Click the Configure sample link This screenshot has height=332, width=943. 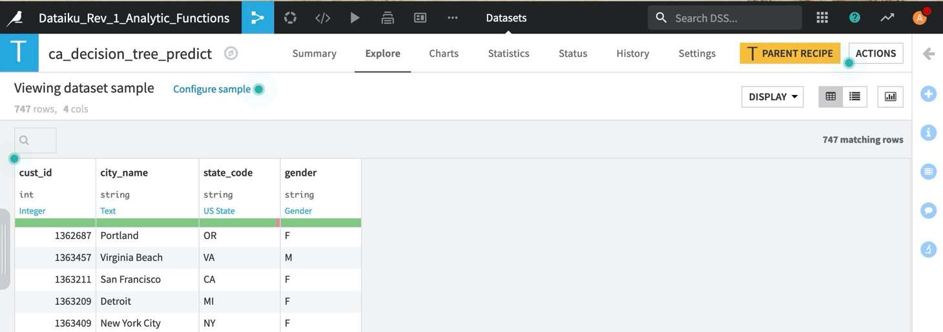211,89
